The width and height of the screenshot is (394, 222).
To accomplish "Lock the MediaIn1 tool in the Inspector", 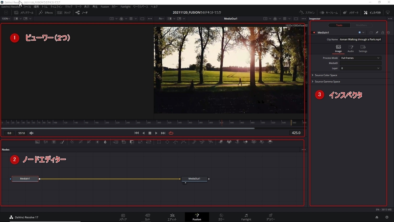I will pos(383,33).
